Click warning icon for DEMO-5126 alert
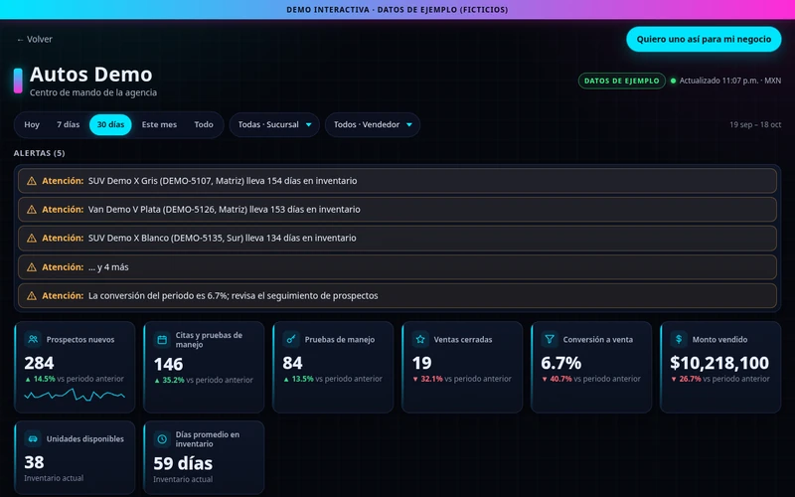Viewport: 795px width, 497px height. click(x=32, y=210)
